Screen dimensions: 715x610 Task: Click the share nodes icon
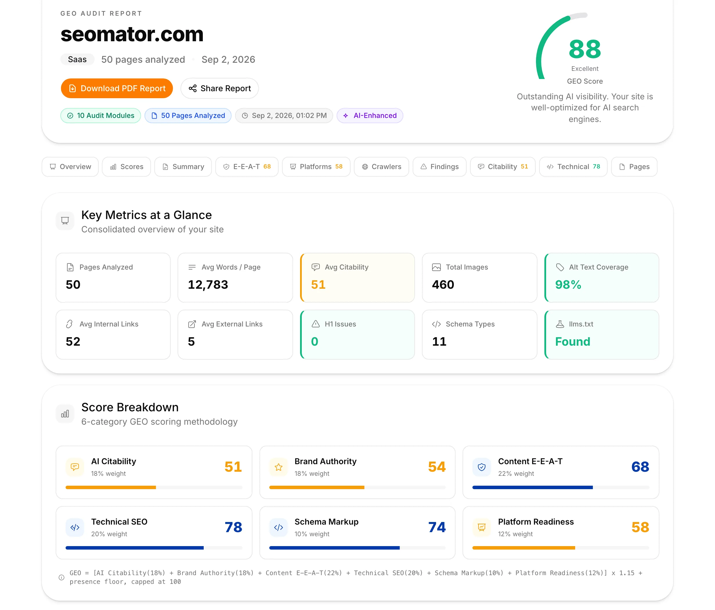pyautogui.click(x=193, y=88)
